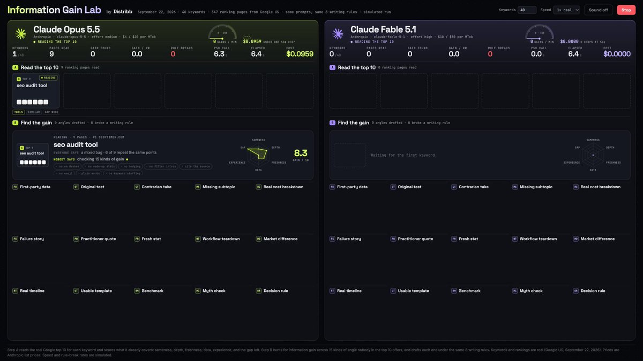Click the green step A badge in Opus panel
Screen dimensions: 643x361
click(x=15, y=67)
